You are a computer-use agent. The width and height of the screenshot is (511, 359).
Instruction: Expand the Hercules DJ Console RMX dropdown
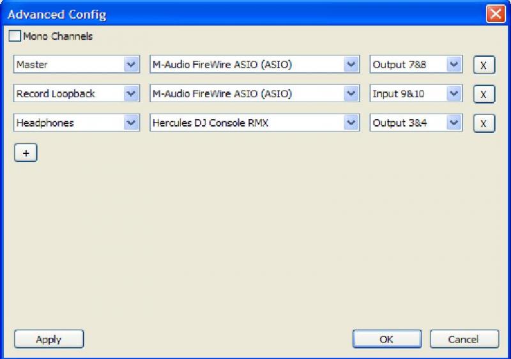[254, 123]
